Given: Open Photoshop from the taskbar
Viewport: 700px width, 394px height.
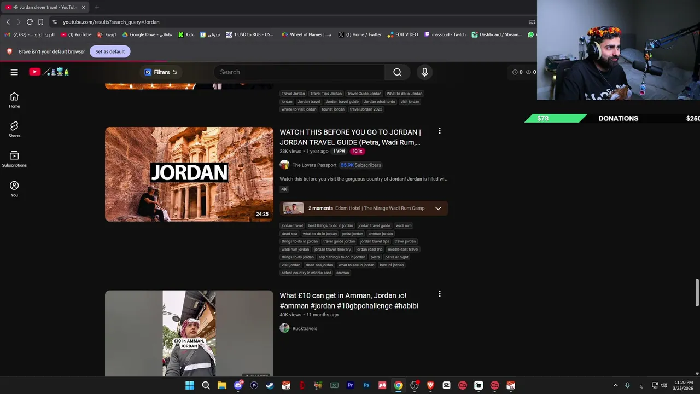Looking at the screenshot, I should [366, 385].
